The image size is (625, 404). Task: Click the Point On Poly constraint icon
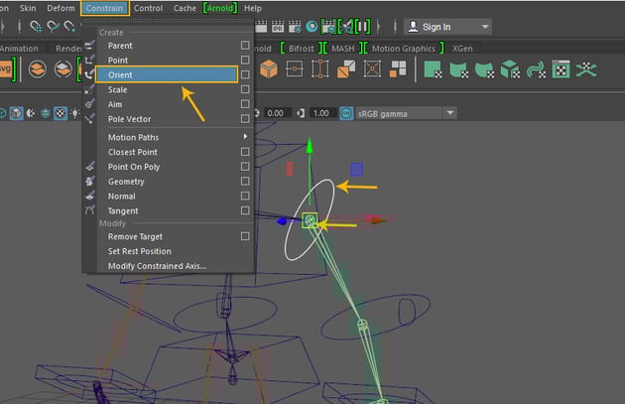click(x=90, y=167)
